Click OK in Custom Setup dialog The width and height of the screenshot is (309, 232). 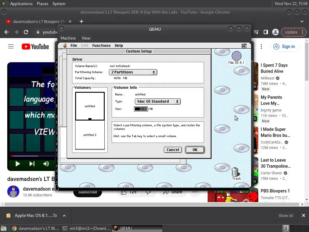click(x=195, y=150)
